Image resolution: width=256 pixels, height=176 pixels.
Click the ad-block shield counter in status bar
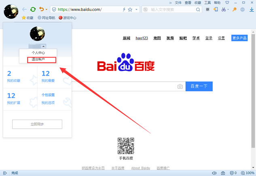[x=233, y=173]
